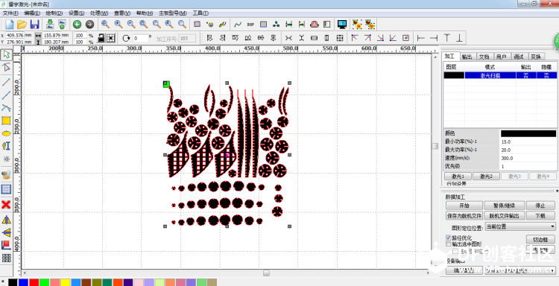Toggle the 路径优化 checkbox
The height and width of the screenshot is (286, 559).
click(448, 238)
